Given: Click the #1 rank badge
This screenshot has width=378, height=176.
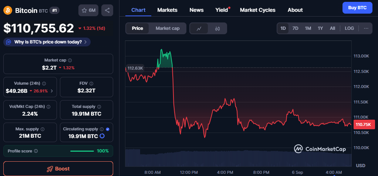Looking at the screenshot, I should 54,10.
